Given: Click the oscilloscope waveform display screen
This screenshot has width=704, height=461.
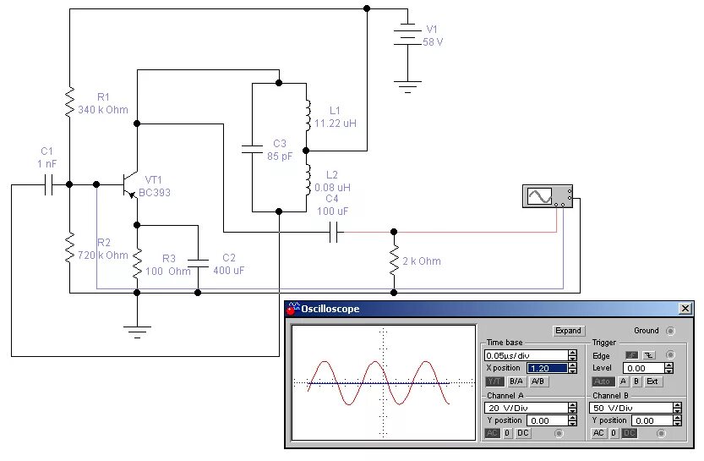Looking at the screenshot, I should [x=384, y=382].
